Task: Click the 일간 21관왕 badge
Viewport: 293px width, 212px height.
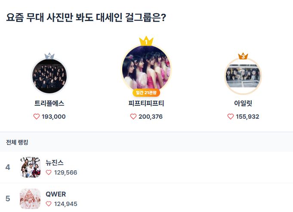Action: pos(146,92)
